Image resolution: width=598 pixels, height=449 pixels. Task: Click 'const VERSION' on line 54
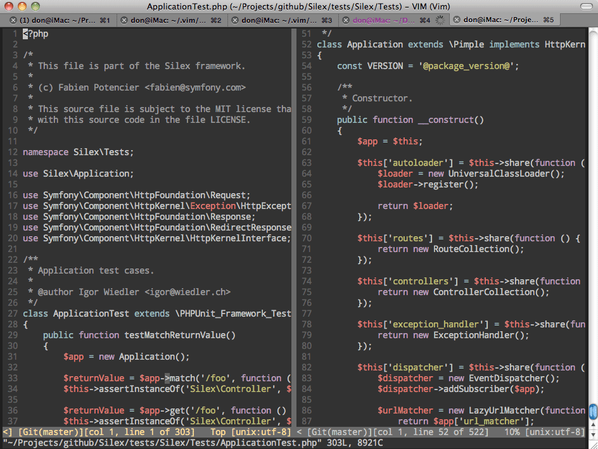coord(370,66)
